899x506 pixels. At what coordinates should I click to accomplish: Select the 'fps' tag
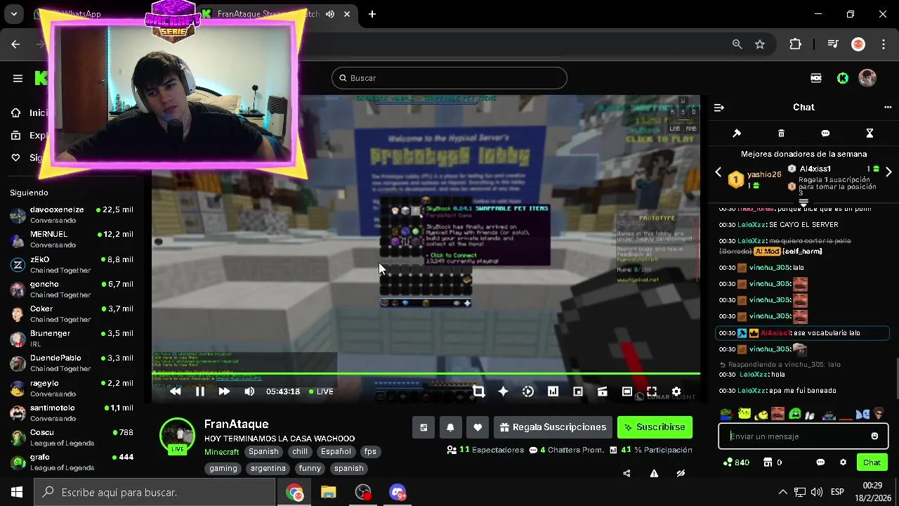click(370, 452)
